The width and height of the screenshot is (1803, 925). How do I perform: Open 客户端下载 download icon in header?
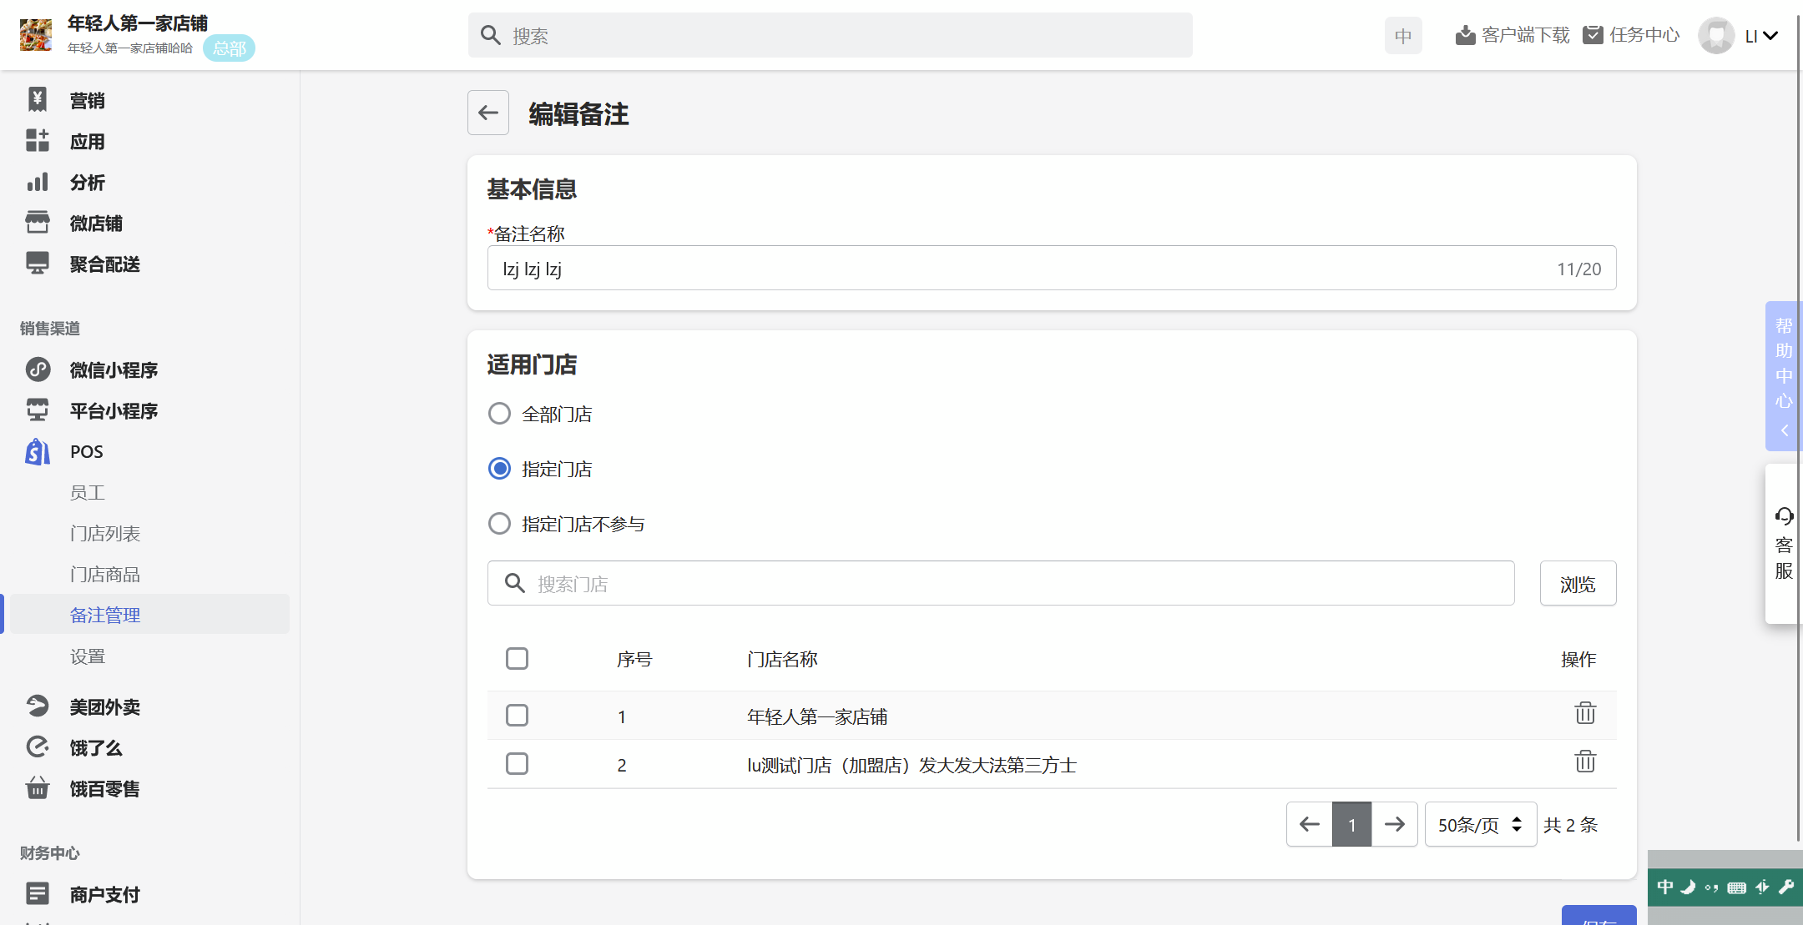click(1465, 35)
